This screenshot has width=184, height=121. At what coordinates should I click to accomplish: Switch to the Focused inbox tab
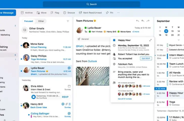coord(29,21)
